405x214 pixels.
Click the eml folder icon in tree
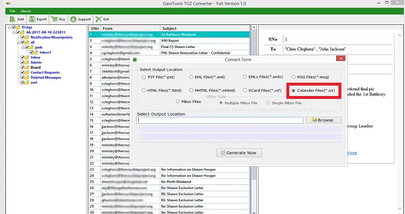pos(27,83)
